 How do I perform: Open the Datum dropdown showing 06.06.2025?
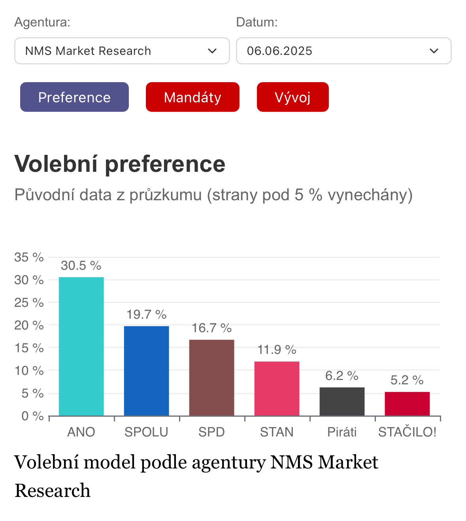pos(343,51)
